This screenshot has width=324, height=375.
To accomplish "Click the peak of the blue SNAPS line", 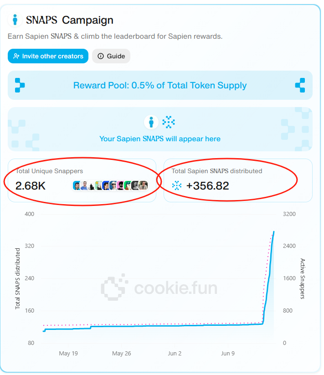I will point(274,232).
